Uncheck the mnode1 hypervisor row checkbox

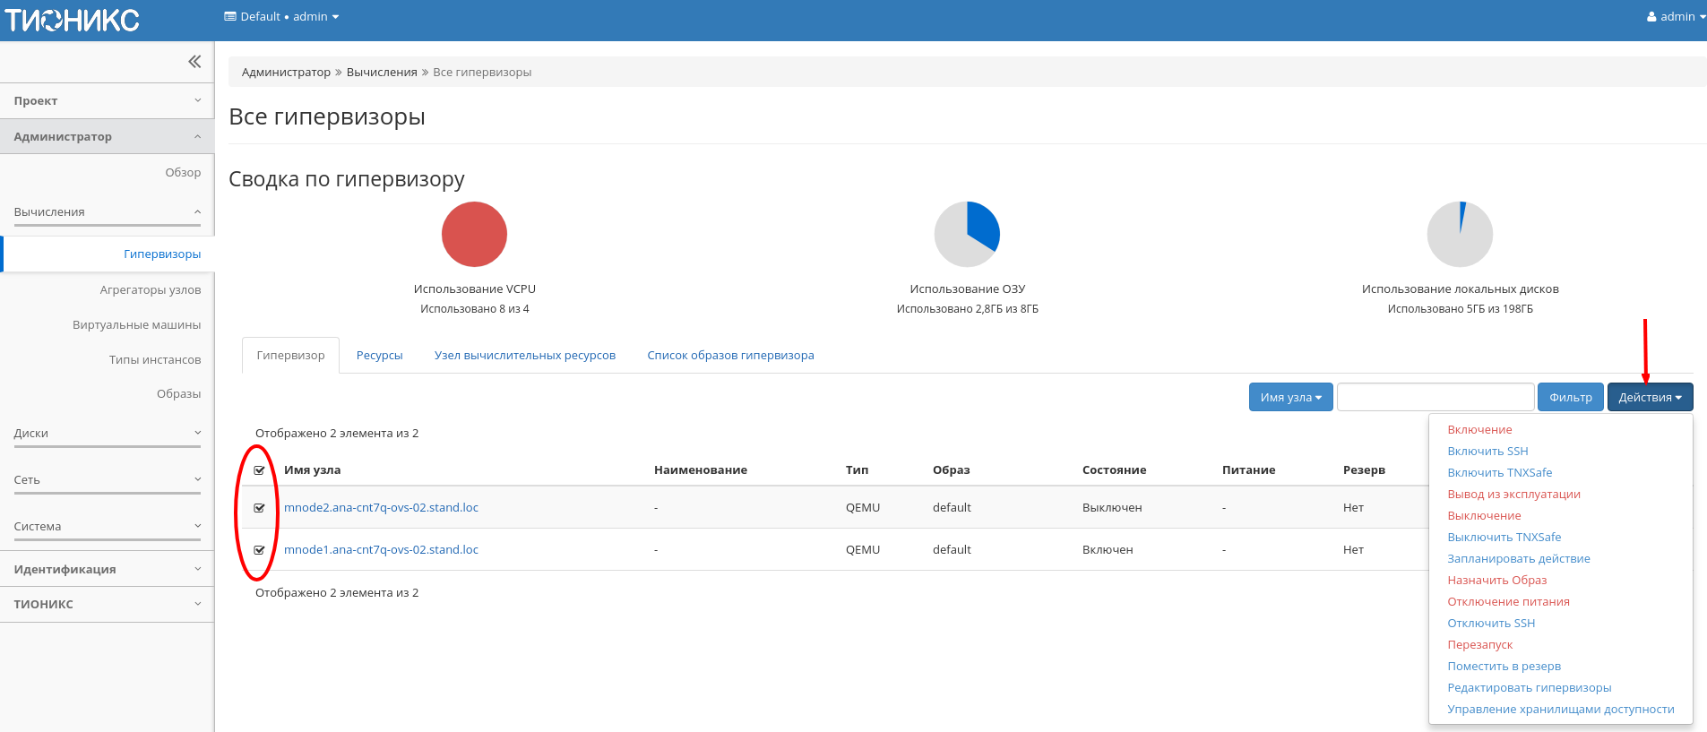point(260,550)
